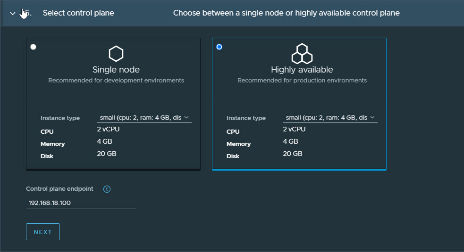The height and width of the screenshot is (252, 464).
Task: Click Recommended for production environments text
Action: 302,81
